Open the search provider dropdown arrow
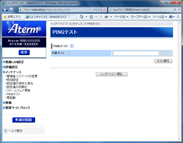Screen dimensions: 183x143 [179, 10]
